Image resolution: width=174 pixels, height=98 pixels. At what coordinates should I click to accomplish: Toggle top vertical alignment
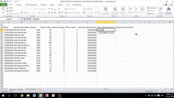pyautogui.click(x=49, y=9)
